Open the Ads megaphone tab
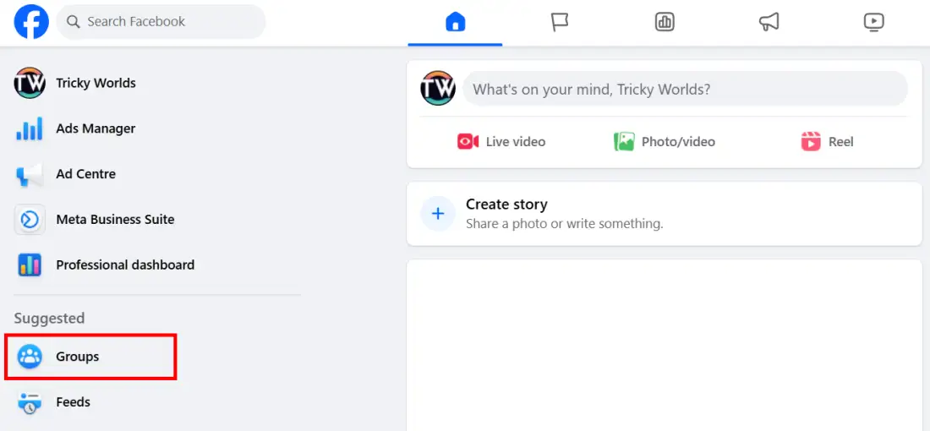The height and width of the screenshot is (431, 930). coord(769,23)
